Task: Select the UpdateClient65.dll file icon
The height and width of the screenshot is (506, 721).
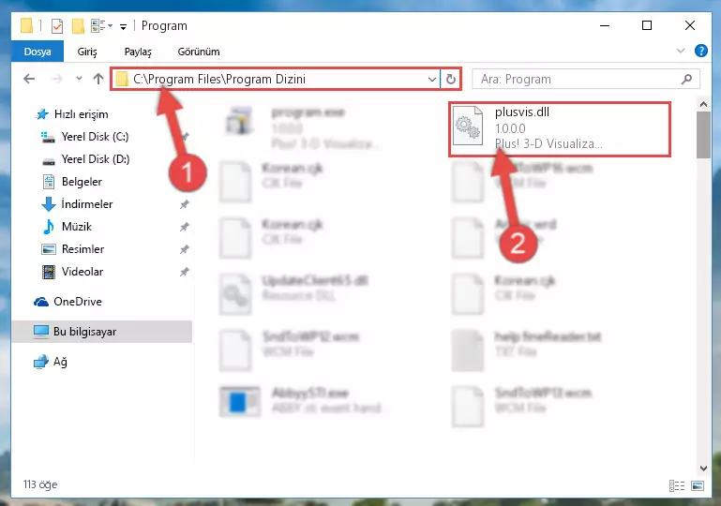Action: coord(235,294)
